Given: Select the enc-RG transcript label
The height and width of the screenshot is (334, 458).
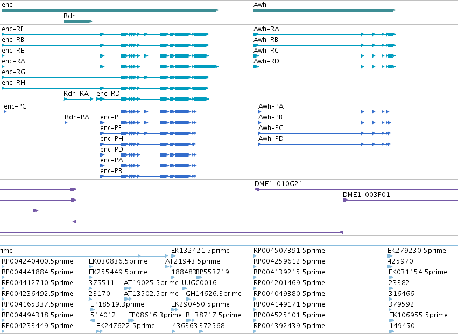Looking at the screenshot, I should [13, 72].
